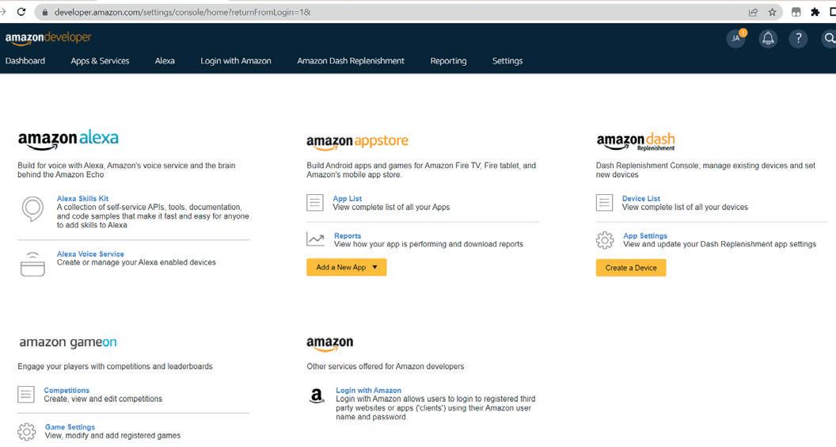Click the Alexa Voice Service device icon
The height and width of the screenshot is (447, 836).
32,263
